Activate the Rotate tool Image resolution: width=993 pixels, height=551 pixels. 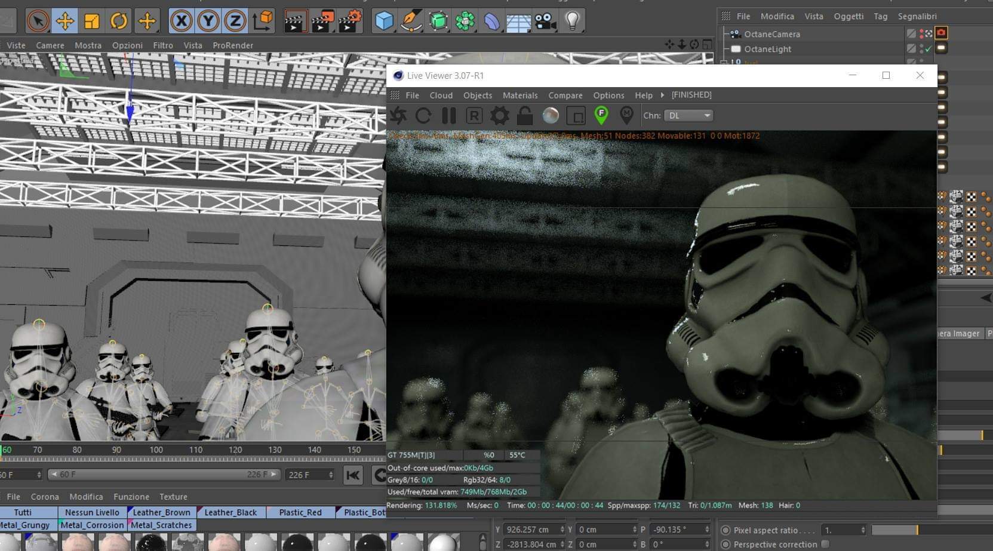click(119, 21)
